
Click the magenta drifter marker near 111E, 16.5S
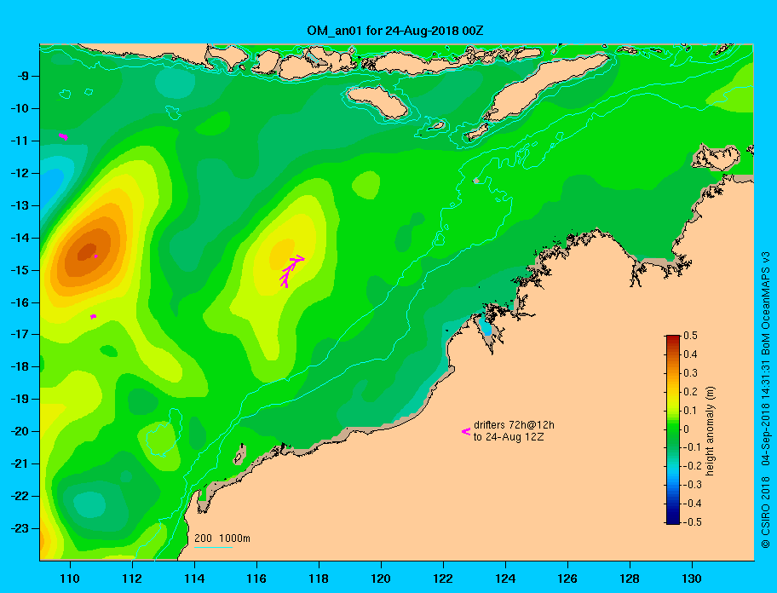93,317
